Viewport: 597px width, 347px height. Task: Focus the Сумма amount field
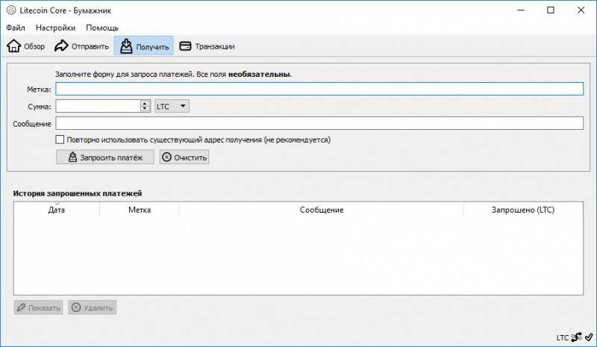pos(99,106)
